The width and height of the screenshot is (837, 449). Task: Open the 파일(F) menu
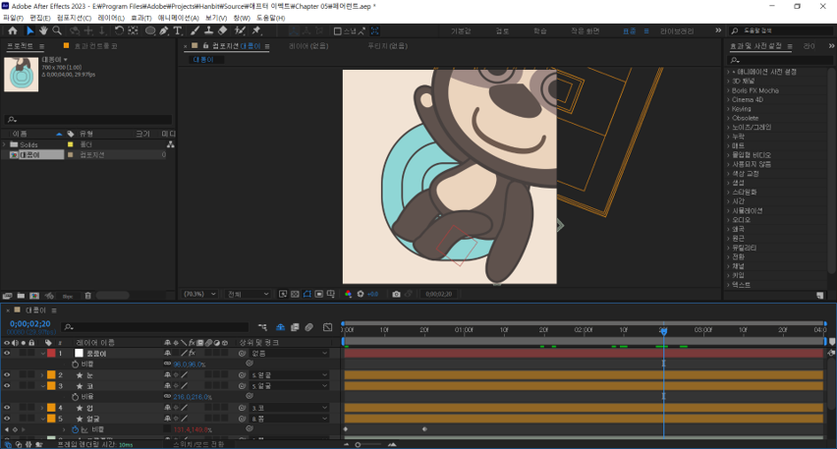pyautogui.click(x=13, y=18)
